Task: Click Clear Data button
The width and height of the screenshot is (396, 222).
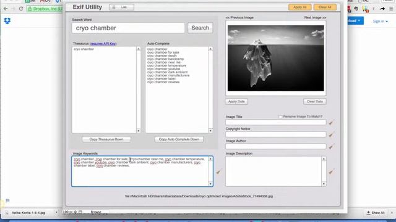Action: tap(315, 101)
